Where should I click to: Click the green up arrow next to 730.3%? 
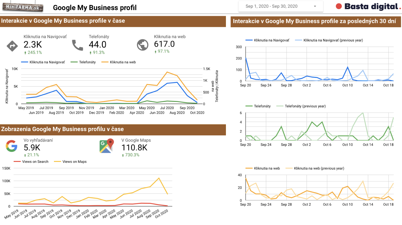click(x=123, y=155)
